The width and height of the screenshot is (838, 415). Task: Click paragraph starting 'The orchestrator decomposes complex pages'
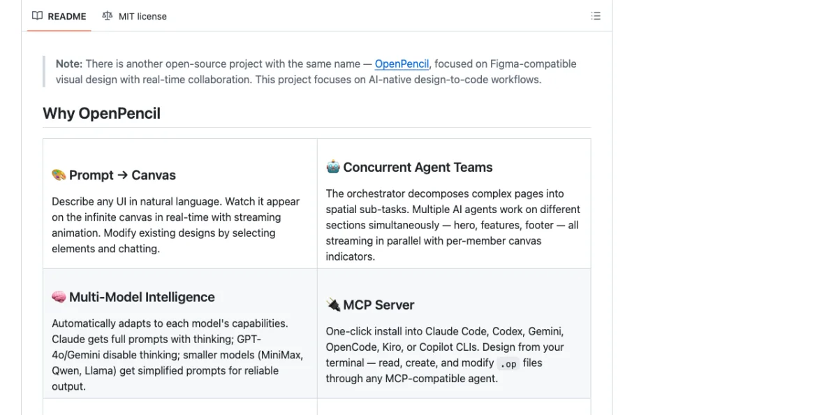click(x=453, y=225)
